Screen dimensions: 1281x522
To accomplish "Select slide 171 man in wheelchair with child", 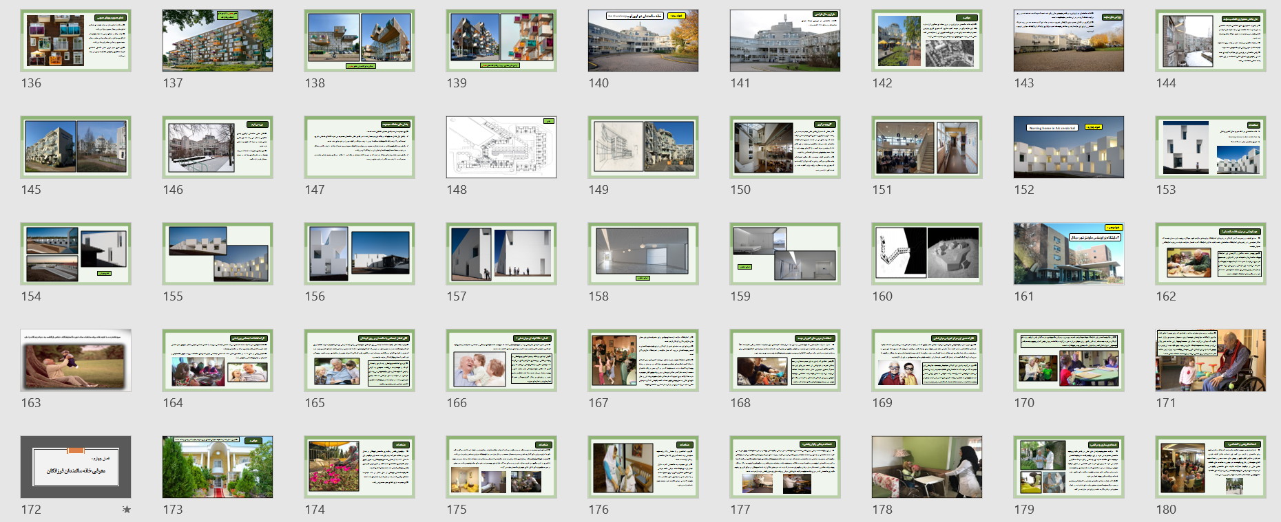I will tap(1211, 360).
